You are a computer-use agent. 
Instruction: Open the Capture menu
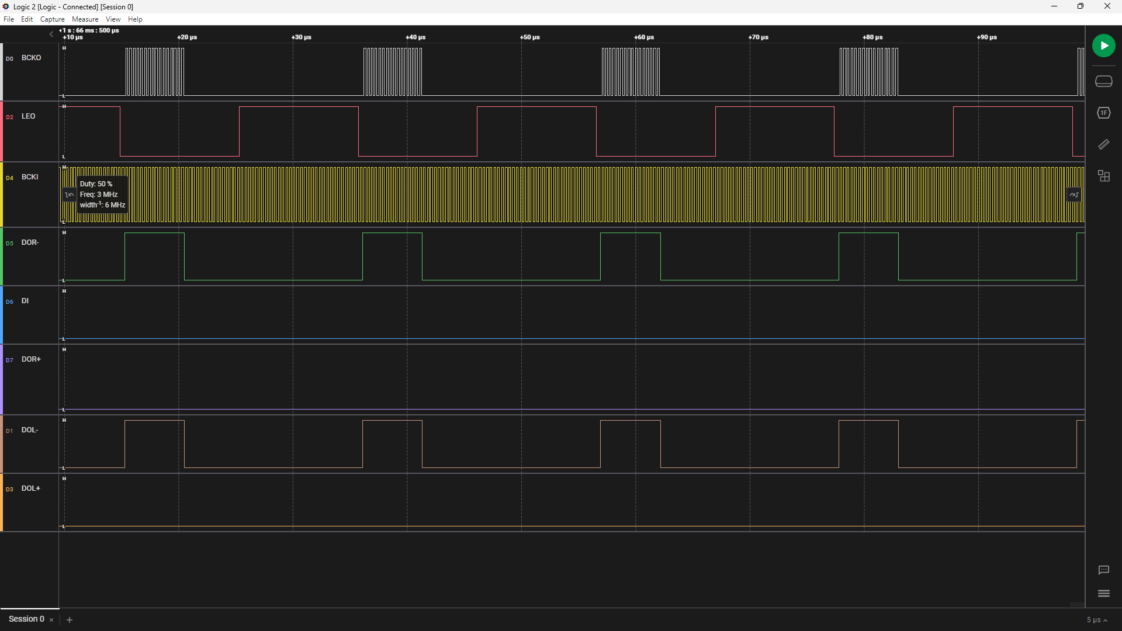(53, 19)
